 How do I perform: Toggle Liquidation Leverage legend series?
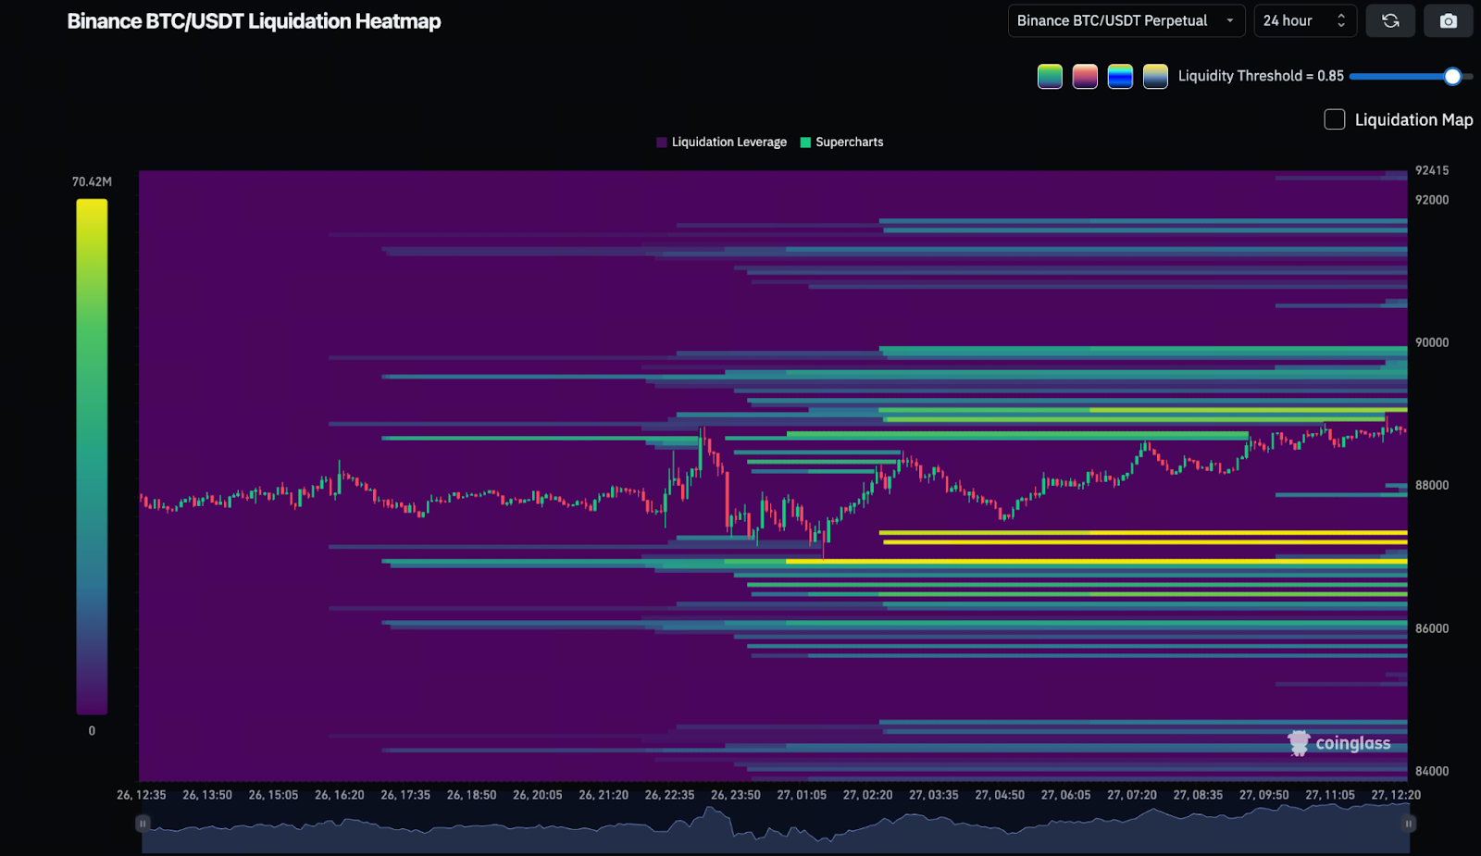[721, 142]
